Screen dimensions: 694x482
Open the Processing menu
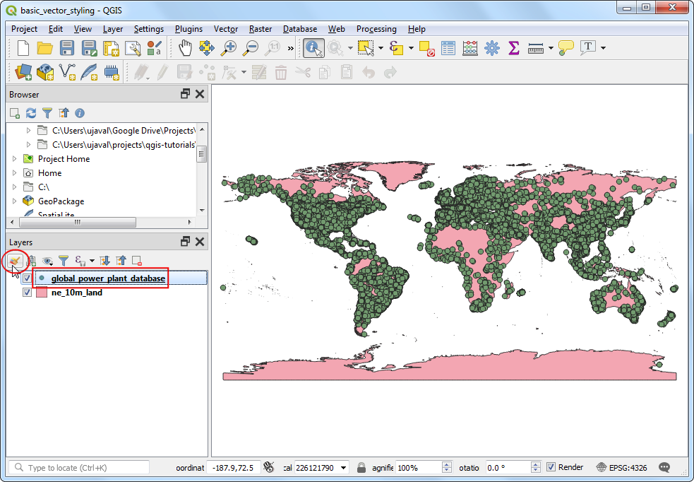point(376,29)
